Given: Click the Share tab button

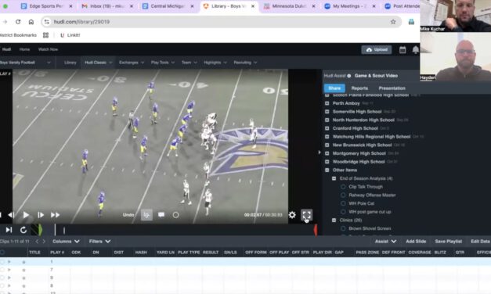Looking at the screenshot, I should point(334,88).
